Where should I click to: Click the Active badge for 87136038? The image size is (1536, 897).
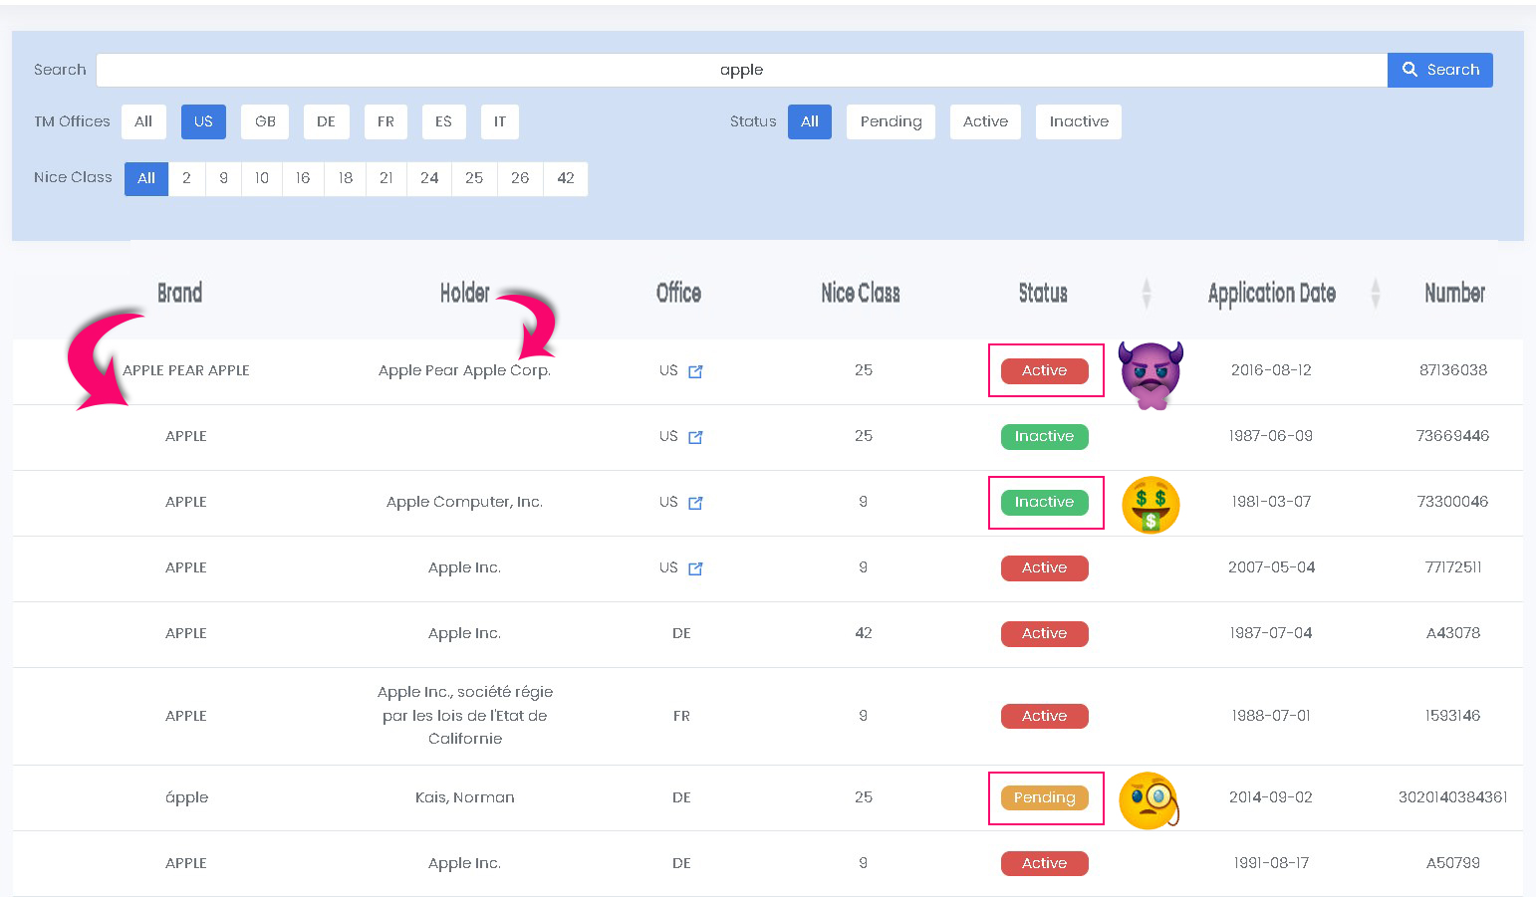[x=1044, y=370]
